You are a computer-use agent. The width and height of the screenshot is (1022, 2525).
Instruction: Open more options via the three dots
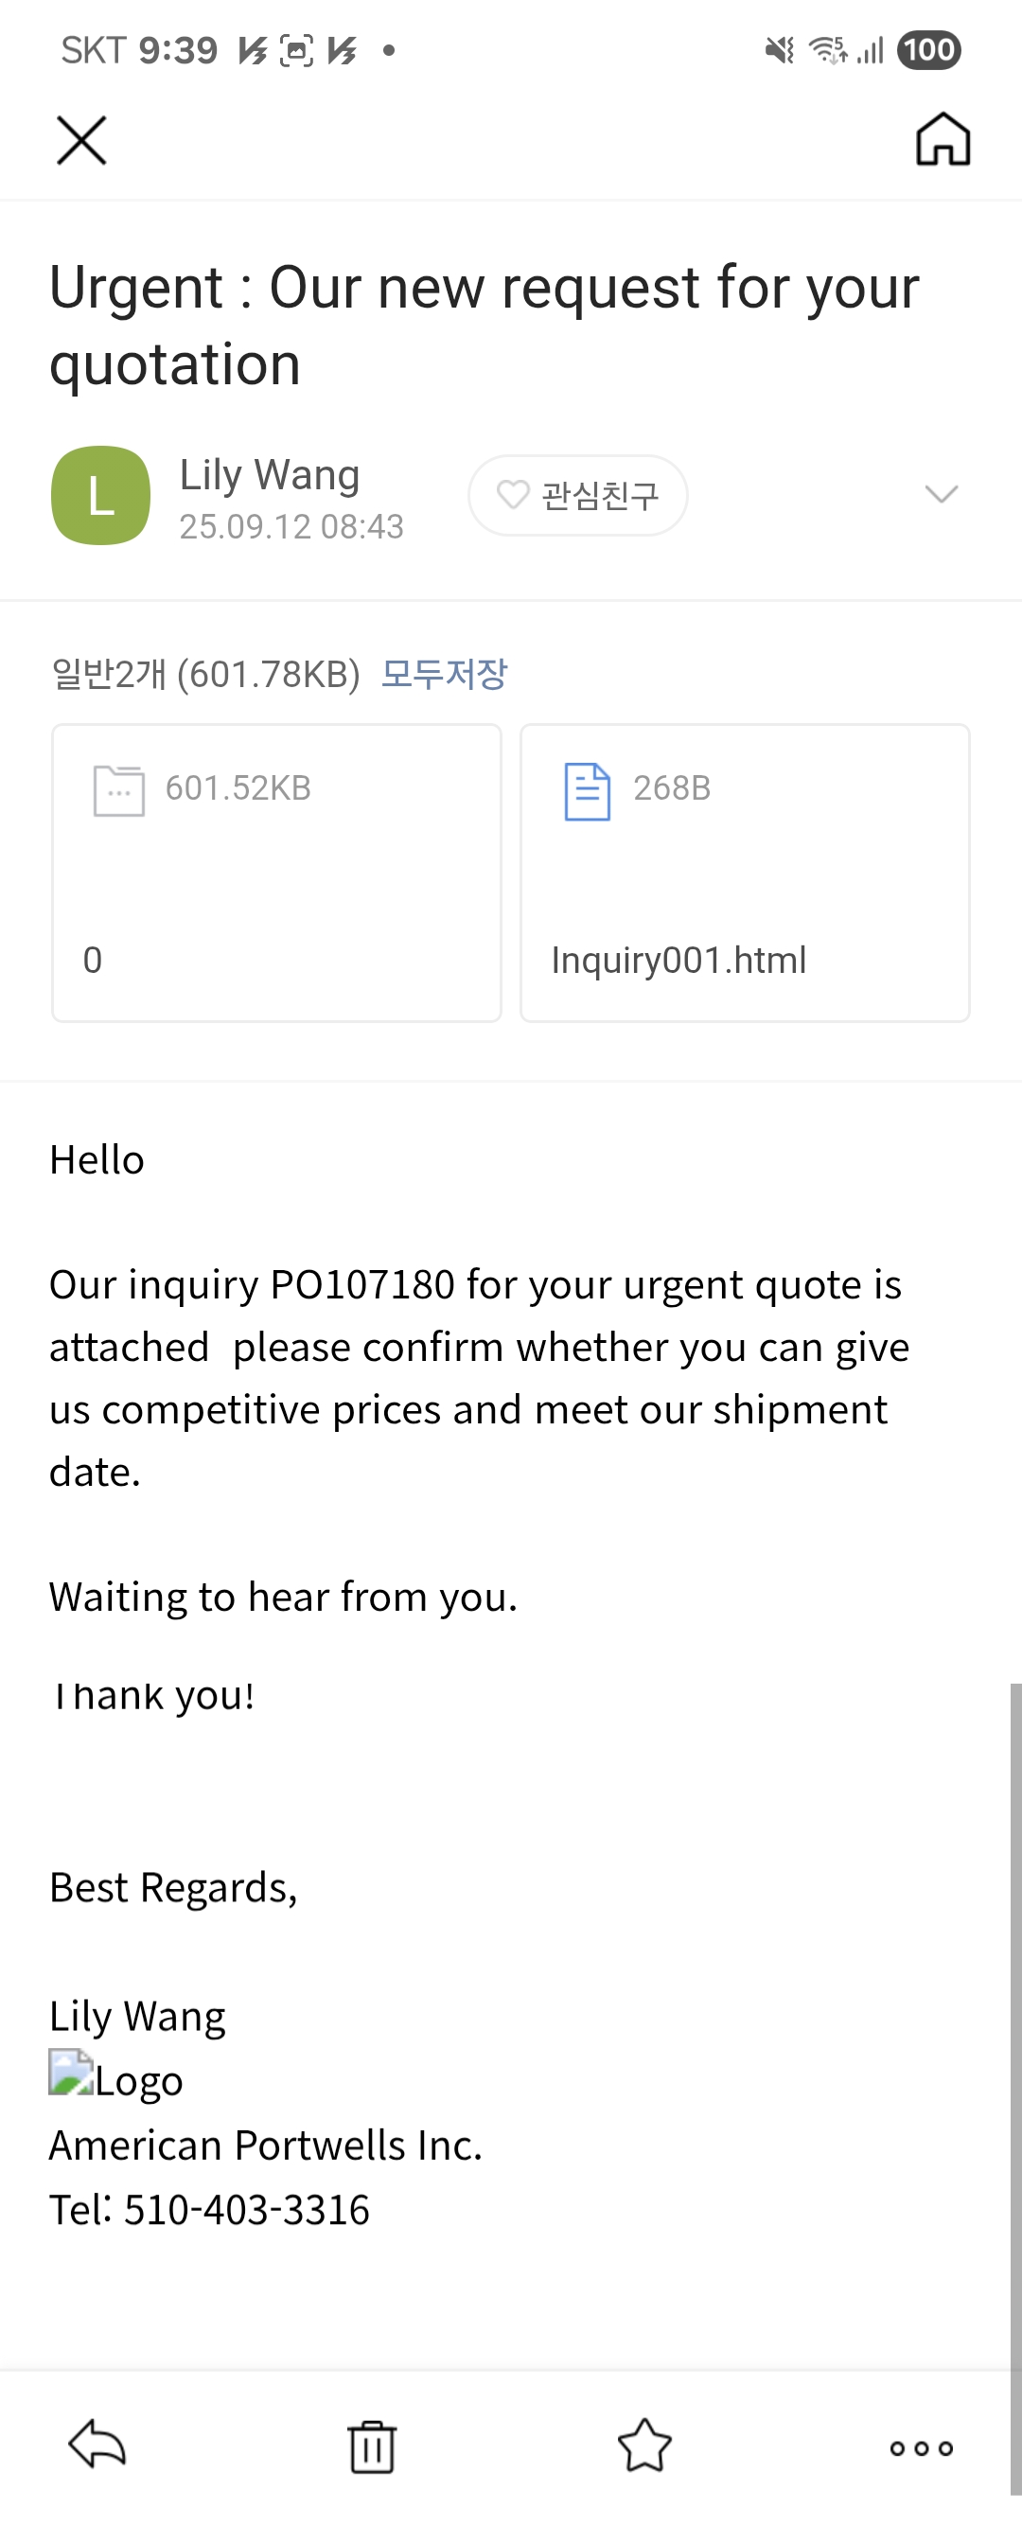[x=921, y=2447]
